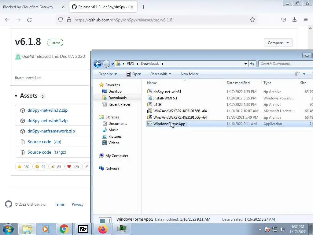Click the party reaction 85
Image resolution: width=313 pixels, height=235 pixels.
coord(56,167)
